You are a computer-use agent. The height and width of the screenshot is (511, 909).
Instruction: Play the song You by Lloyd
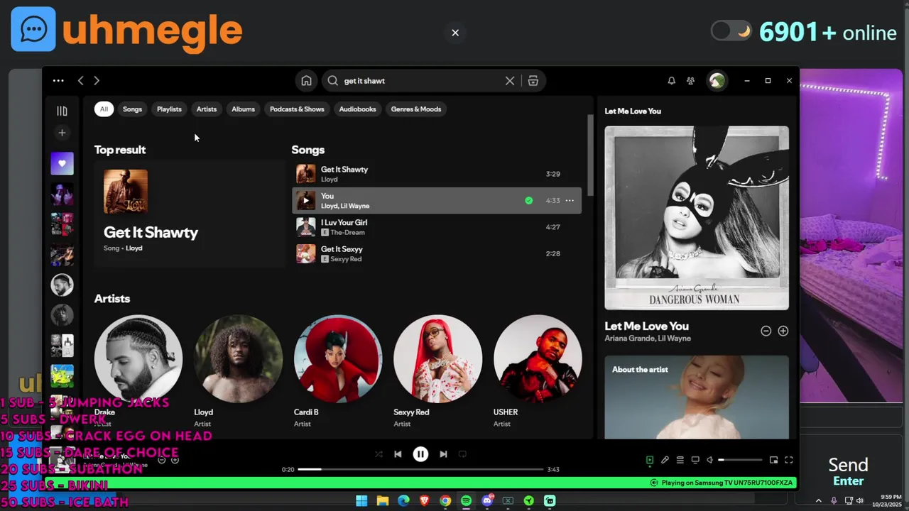point(306,201)
